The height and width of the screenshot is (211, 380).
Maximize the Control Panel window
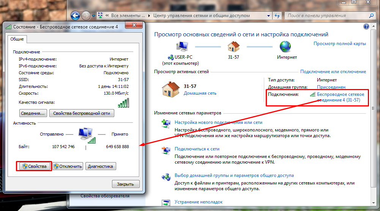(x=354, y=2)
